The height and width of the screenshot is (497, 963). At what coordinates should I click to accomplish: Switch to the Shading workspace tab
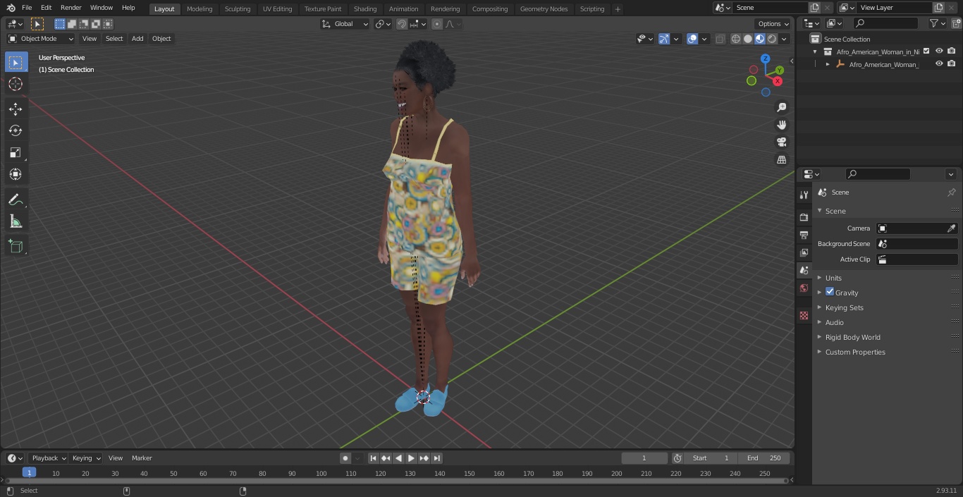[364, 9]
